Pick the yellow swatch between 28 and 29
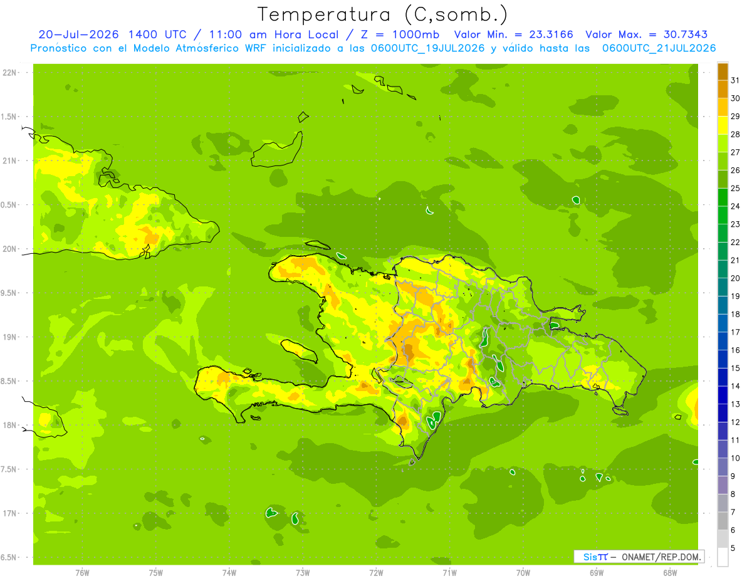Image resolution: width=752 pixels, height=581 pixels. pyautogui.click(x=723, y=125)
